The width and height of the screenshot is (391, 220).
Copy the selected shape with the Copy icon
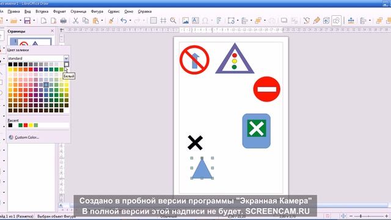pyautogui.click(x=86, y=20)
